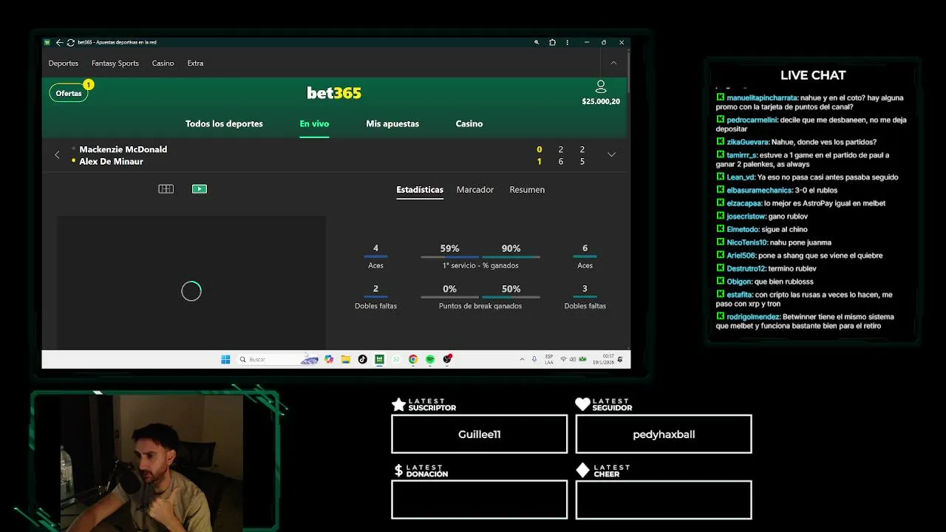
Task: Click chat username zikaGuevara
Action: (748, 142)
